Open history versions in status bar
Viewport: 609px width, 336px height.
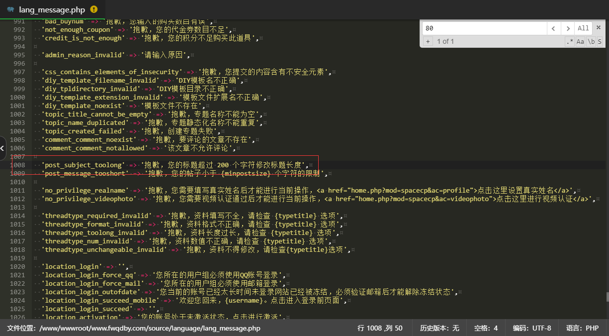click(439, 328)
